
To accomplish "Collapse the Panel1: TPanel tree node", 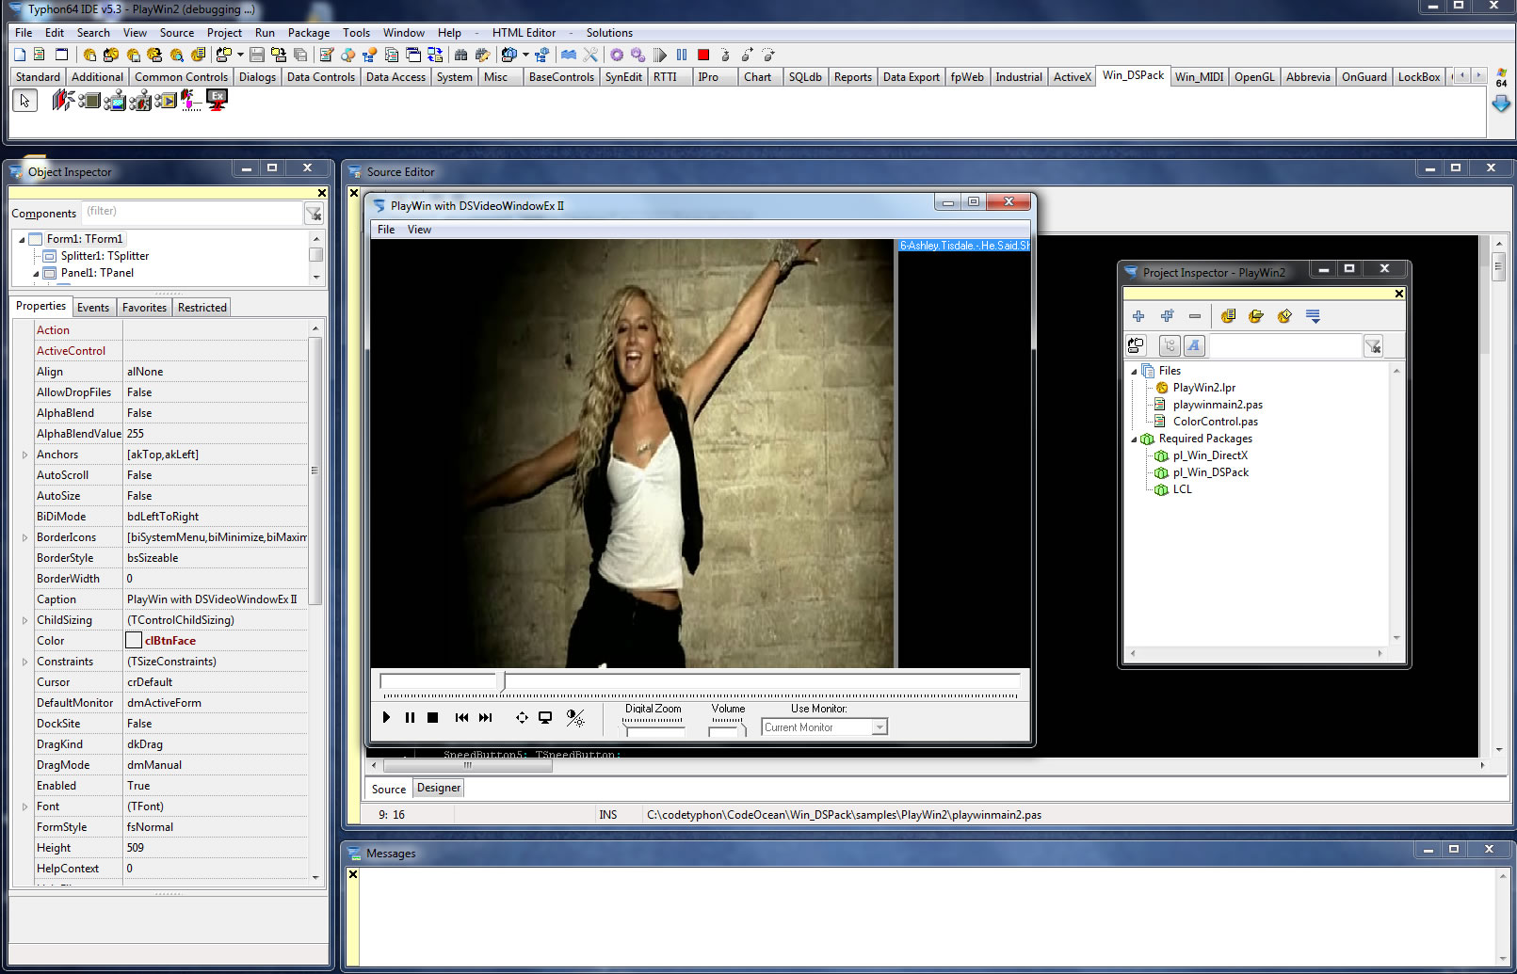I will [36, 274].
